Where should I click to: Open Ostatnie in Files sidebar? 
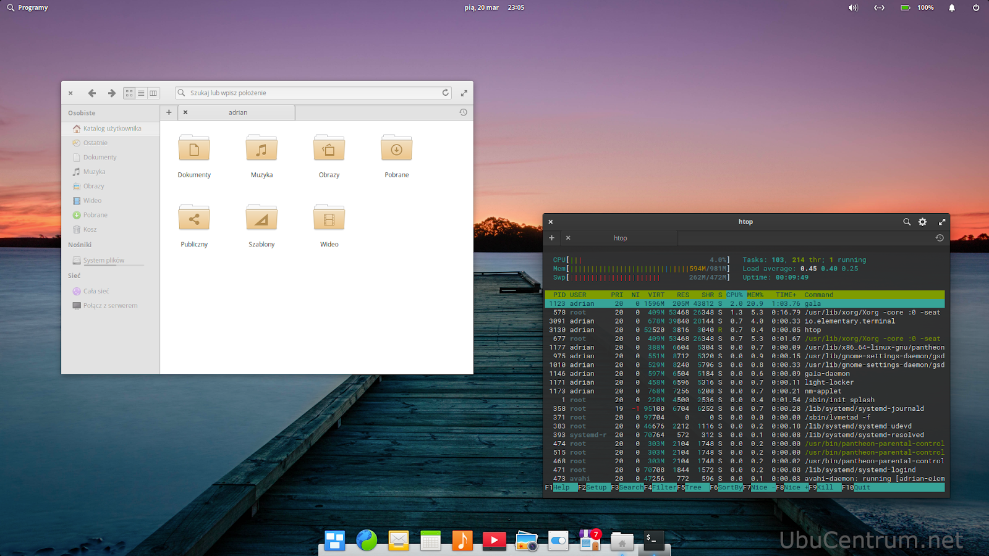click(111, 143)
